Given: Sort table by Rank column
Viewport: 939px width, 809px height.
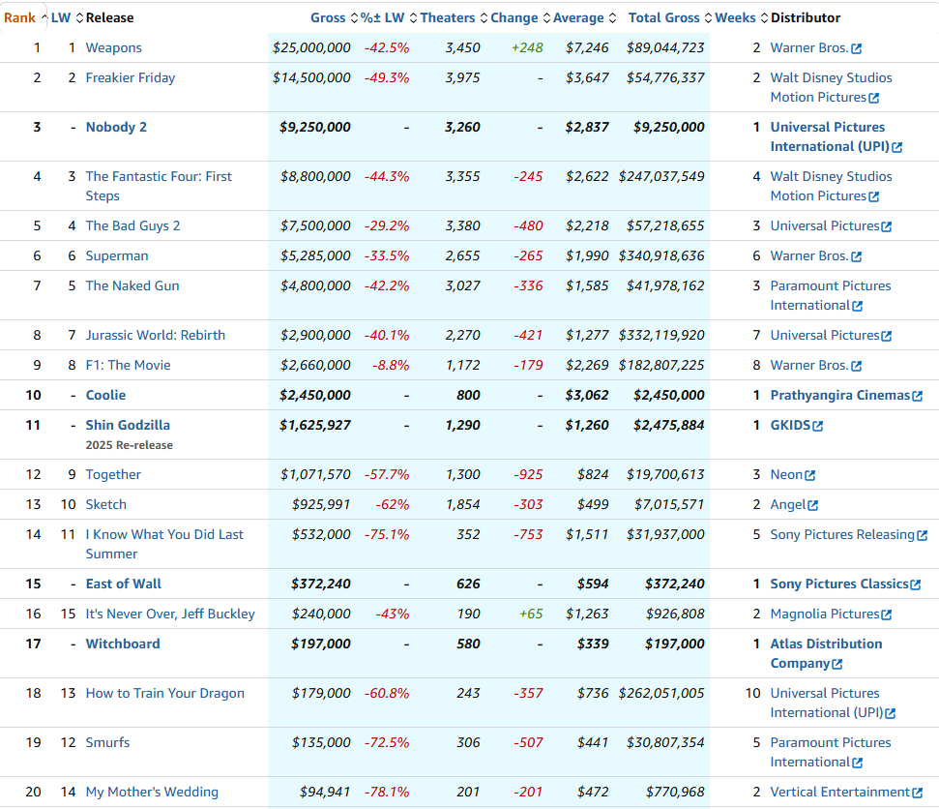Looking at the screenshot, I should point(20,17).
